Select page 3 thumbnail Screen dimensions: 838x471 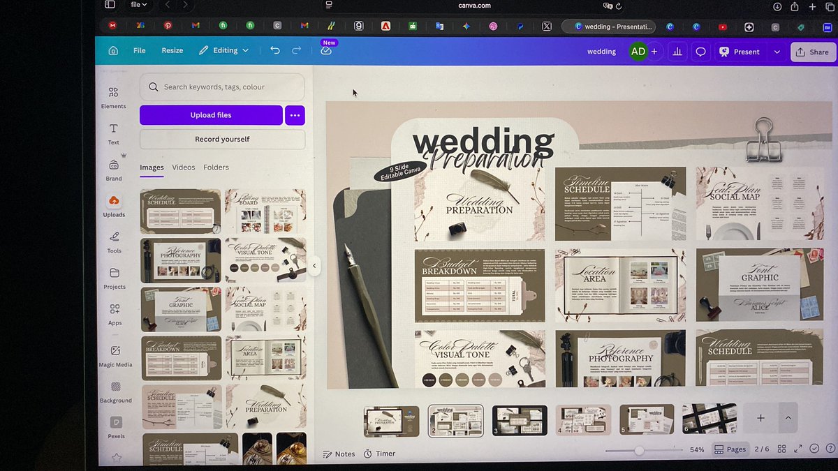pos(520,420)
